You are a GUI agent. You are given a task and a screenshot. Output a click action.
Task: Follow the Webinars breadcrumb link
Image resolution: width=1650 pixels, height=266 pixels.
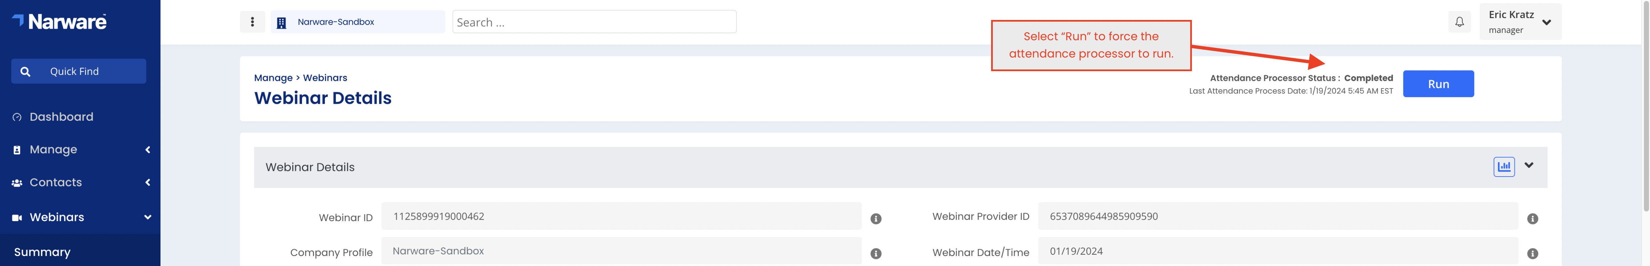pyautogui.click(x=325, y=78)
